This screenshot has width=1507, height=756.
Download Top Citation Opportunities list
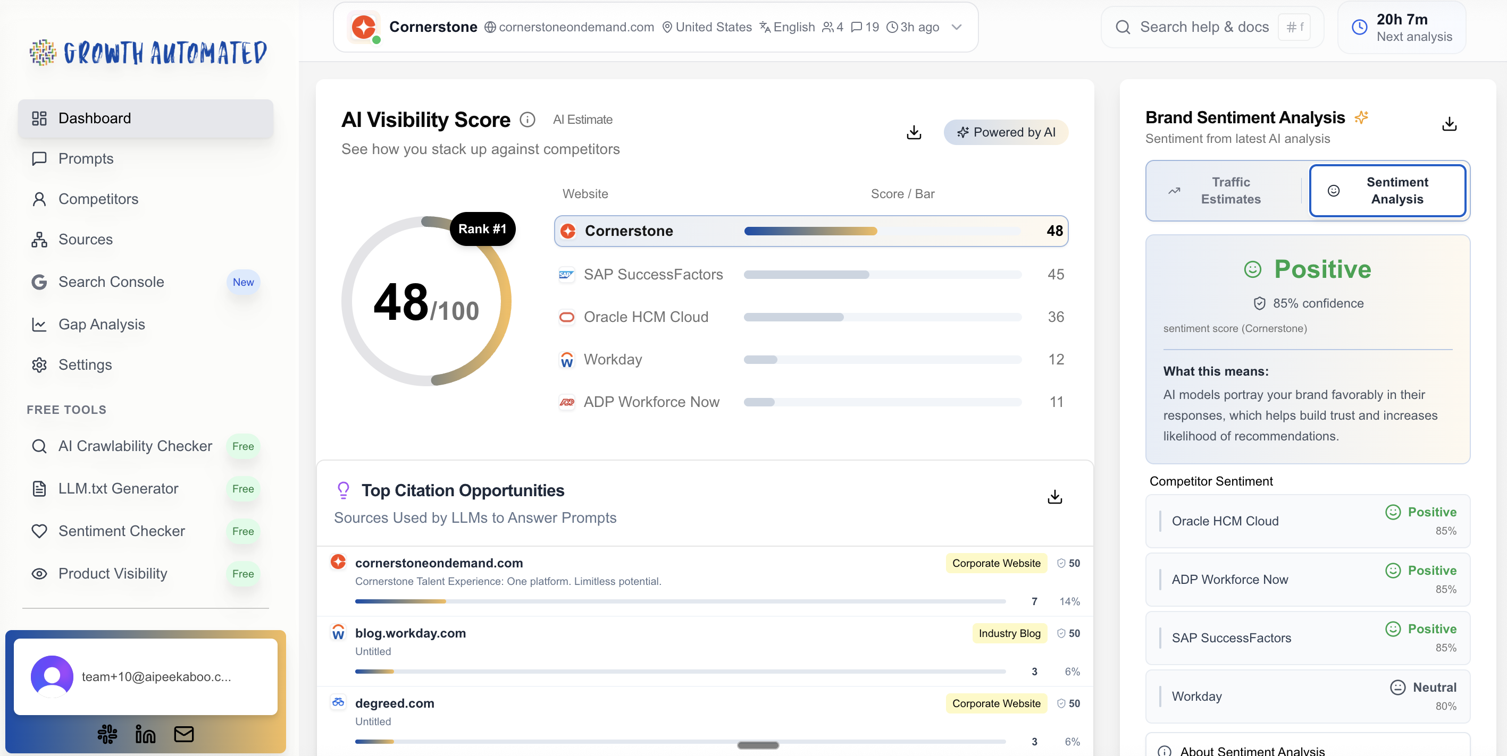1054,497
